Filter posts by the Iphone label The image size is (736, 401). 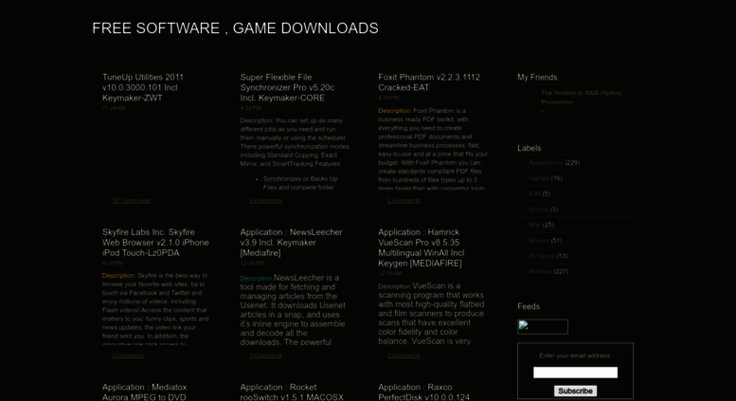pyautogui.click(x=538, y=209)
